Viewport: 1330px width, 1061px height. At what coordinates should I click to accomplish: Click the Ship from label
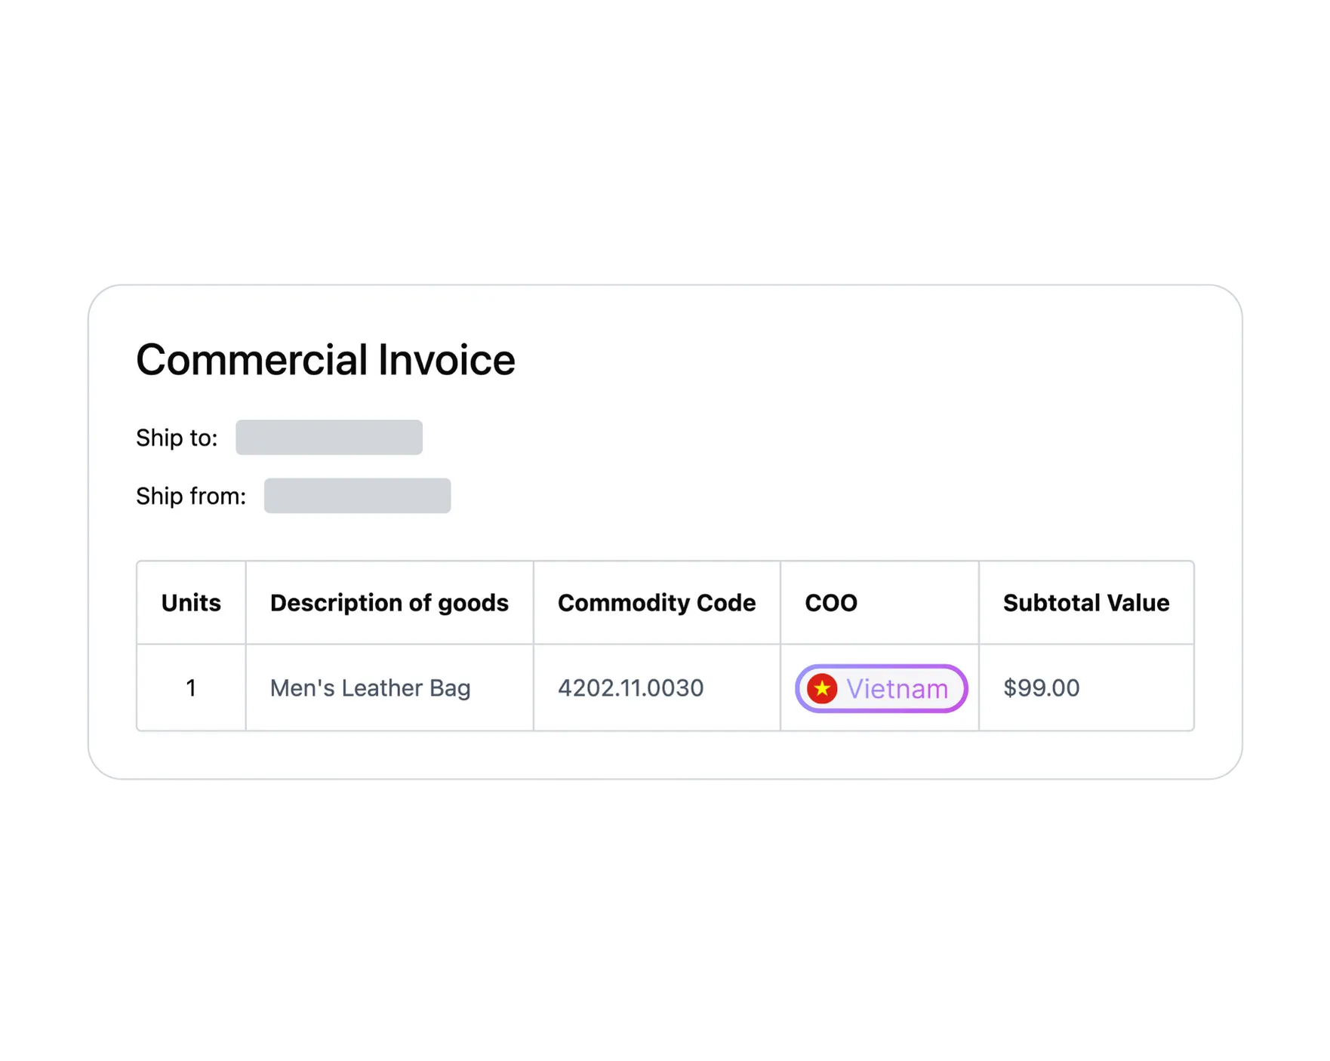click(x=189, y=495)
